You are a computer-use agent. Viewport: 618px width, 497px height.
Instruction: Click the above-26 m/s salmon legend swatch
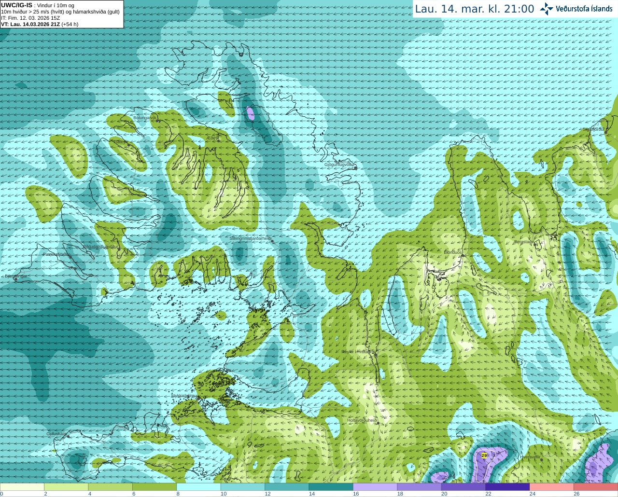596,487
